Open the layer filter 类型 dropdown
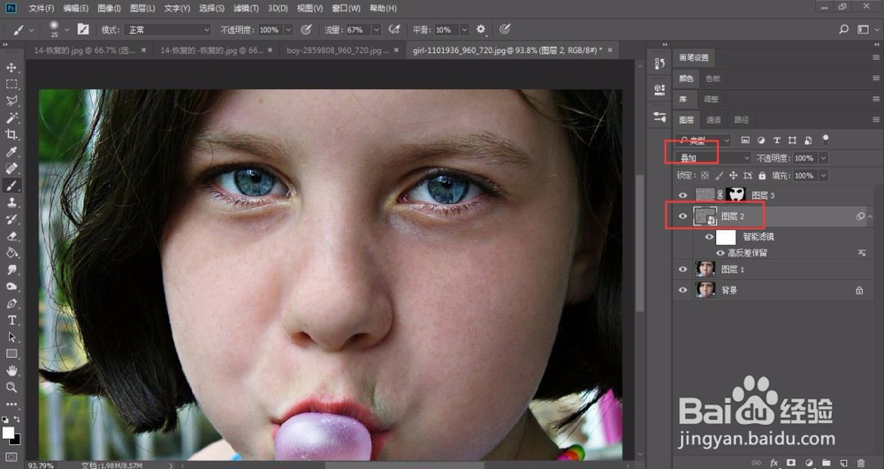Viewport: 884px width, 469px height. pos(705,140)
